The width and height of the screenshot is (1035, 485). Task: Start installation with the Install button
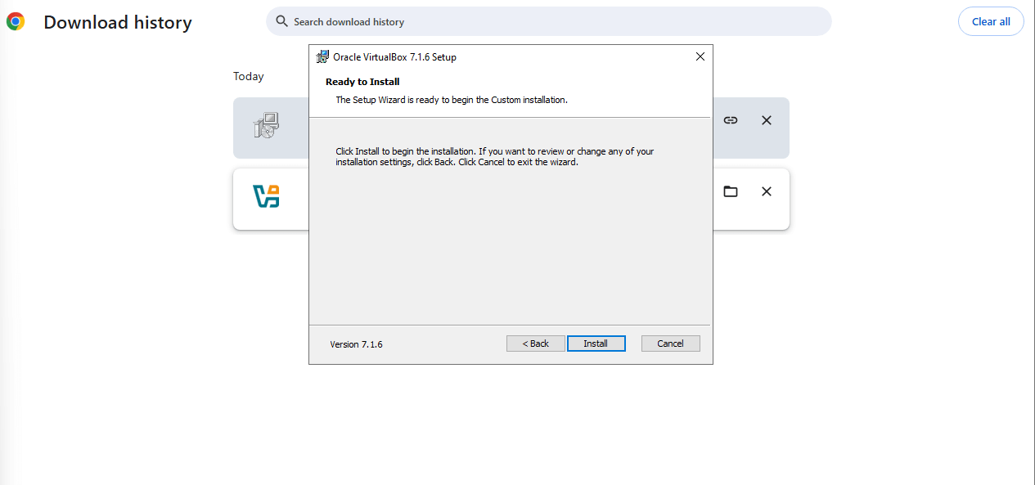[x=596, y=344]
